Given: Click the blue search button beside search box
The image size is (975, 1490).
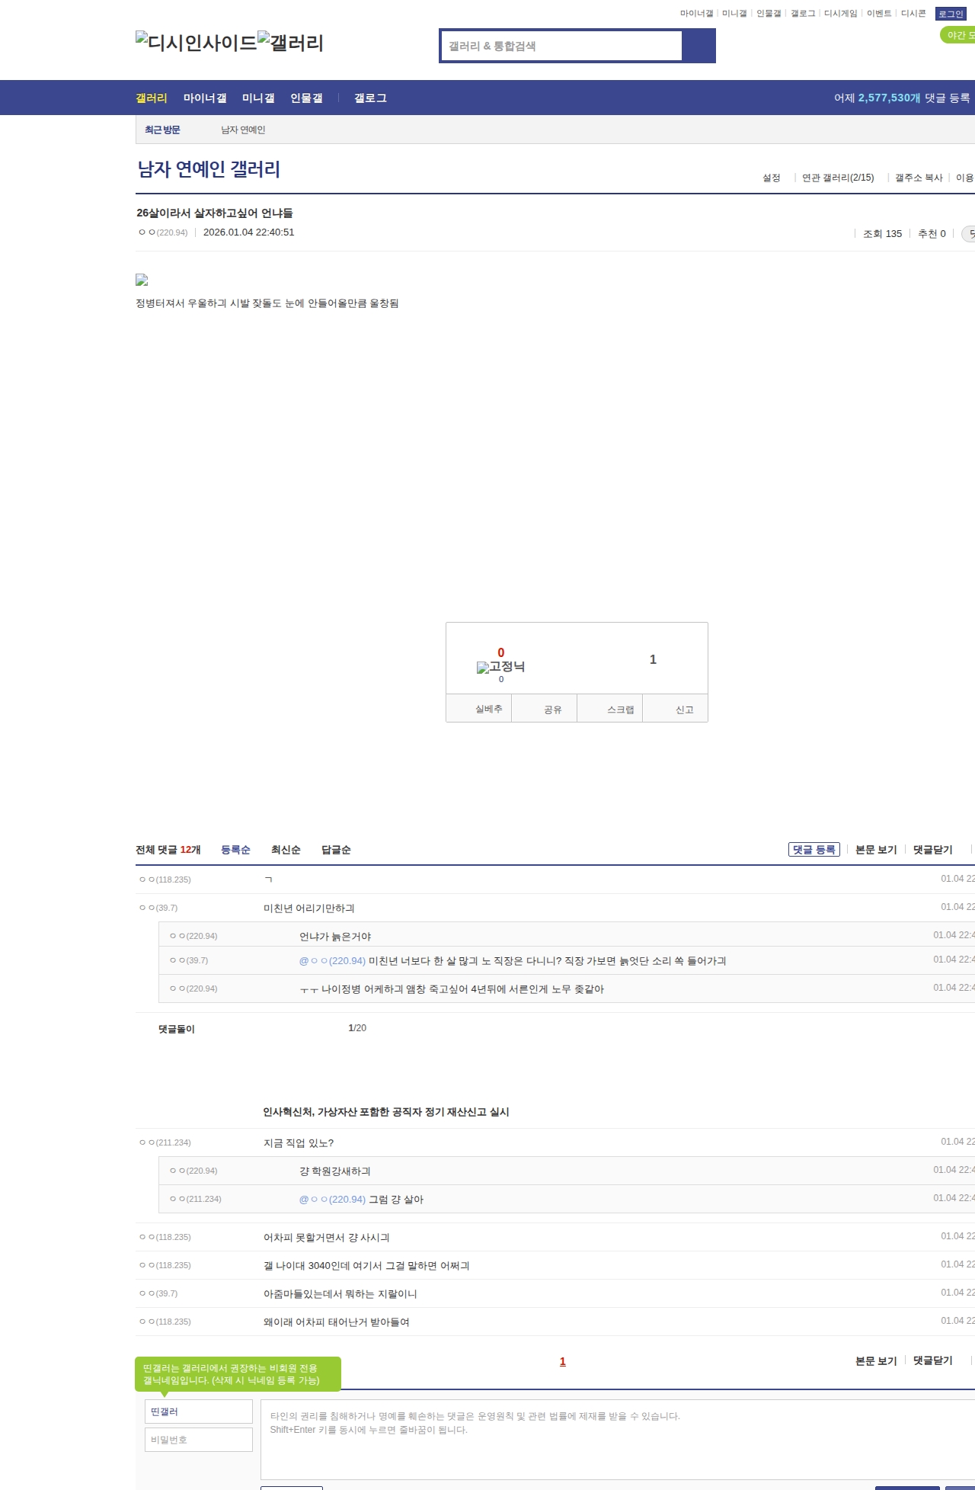Looking at the screenshot, I should pos(698,46).
